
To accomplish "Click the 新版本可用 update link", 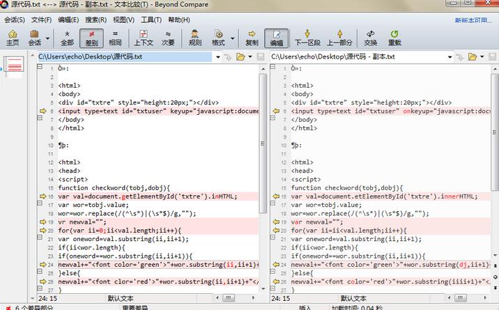I will click(x=473, y=20).
